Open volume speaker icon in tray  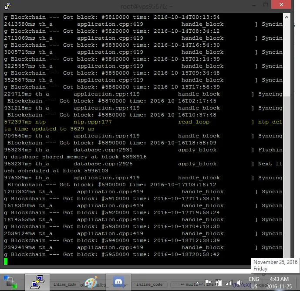[x=239, y=283]
